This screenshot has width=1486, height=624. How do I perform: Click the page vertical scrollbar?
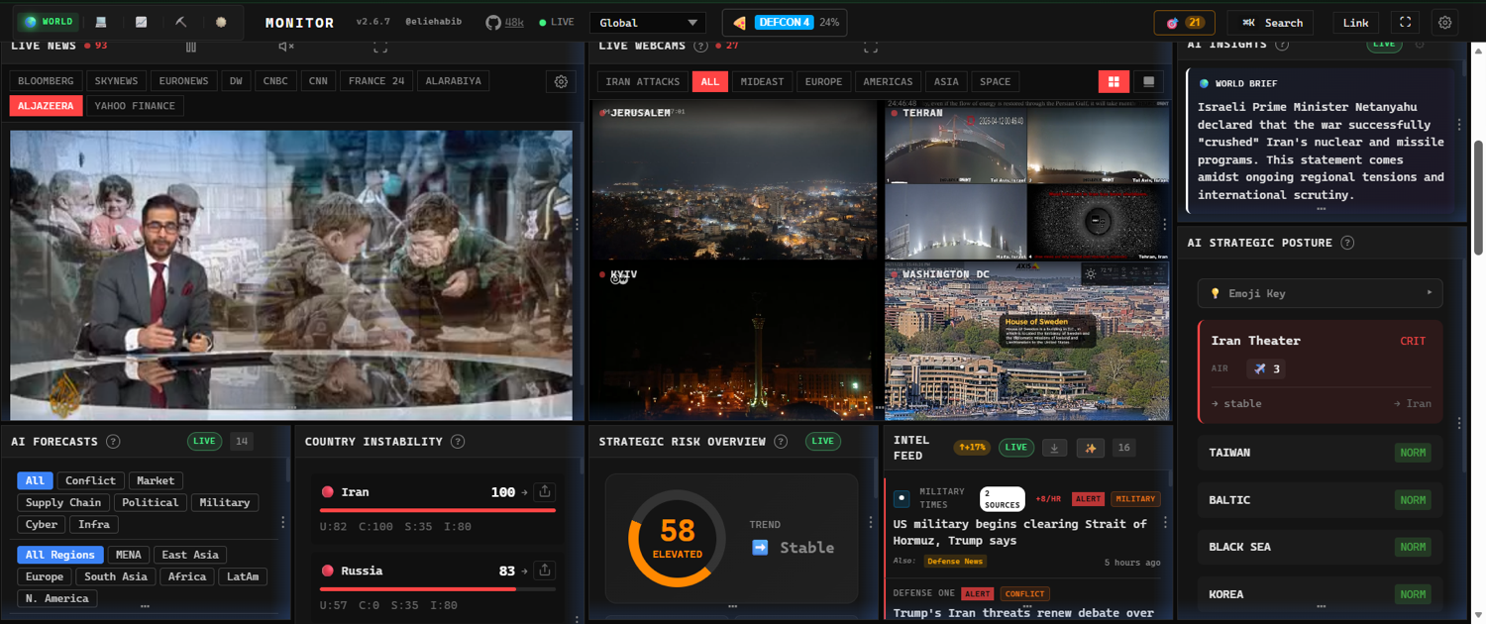point(1478,198)
